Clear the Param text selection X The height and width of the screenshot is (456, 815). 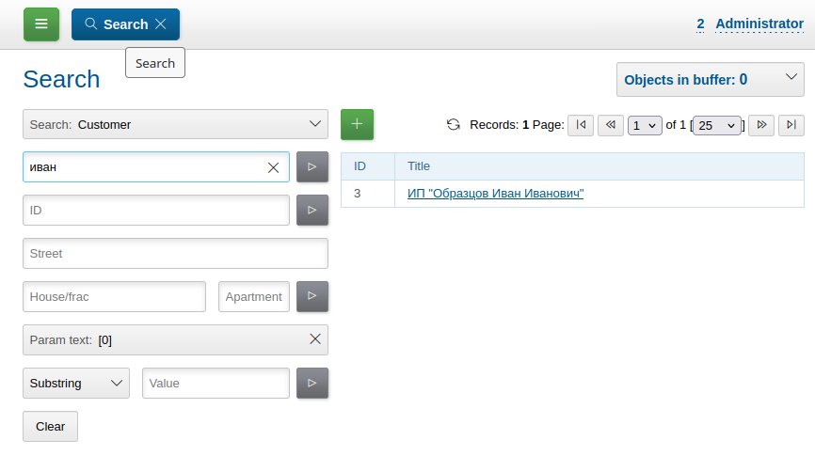tap(315, 339)
